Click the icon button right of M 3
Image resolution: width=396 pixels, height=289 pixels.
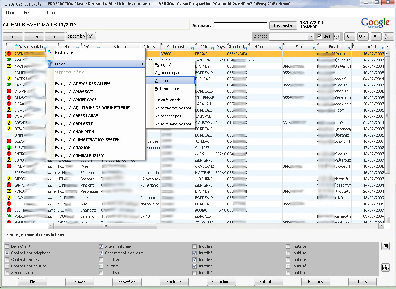tap(388, 36)
